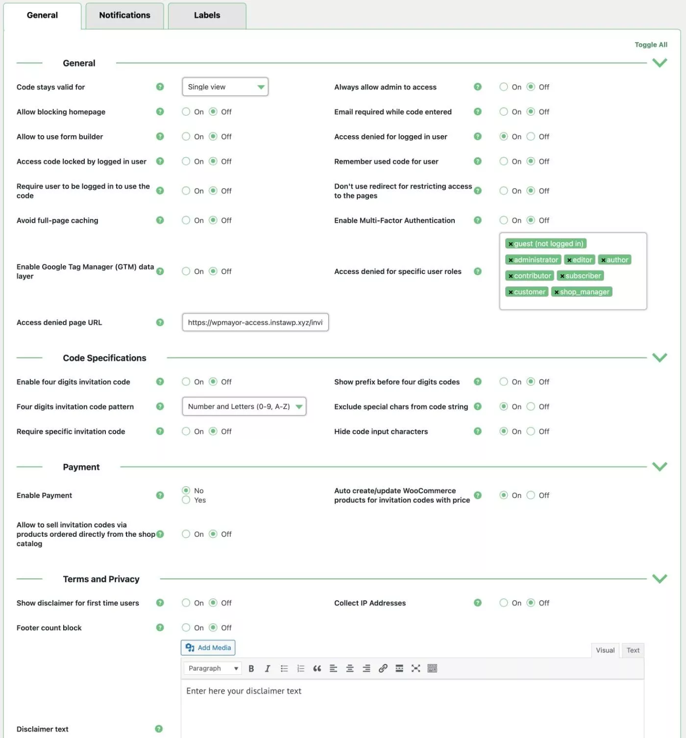Click help icon for Hide code input characters
Image resolution: width=686 pixels, height=738 pixels.
pyautogui.click(x=478, y=431)
